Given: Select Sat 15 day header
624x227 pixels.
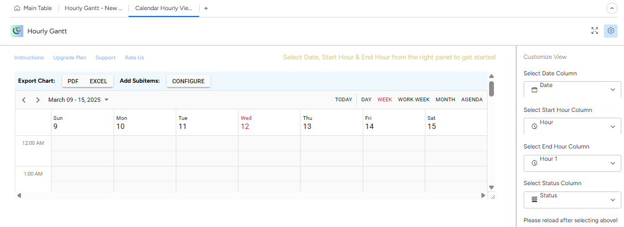Looking at the screenshot, I should point(456,123).
